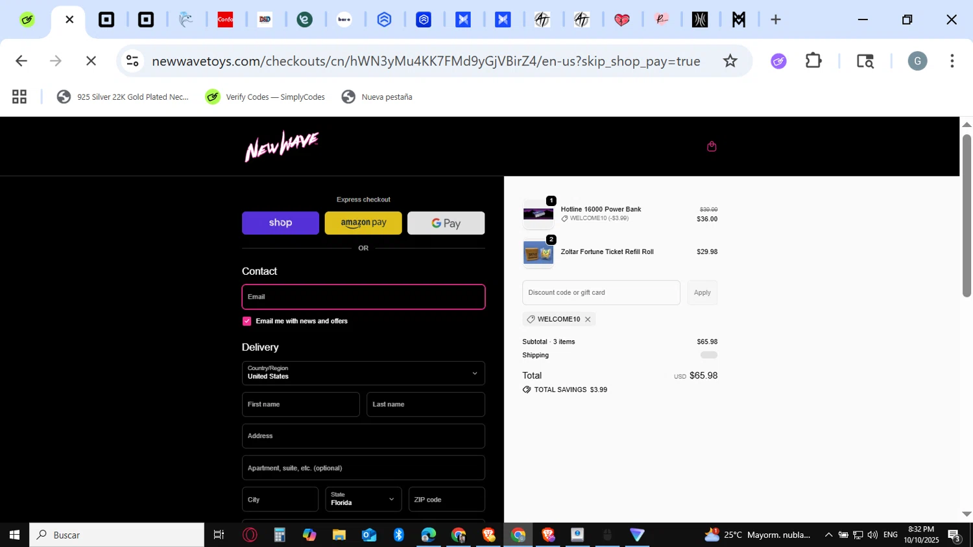Launch Opera from the taskbar
The width and height of the screenshot is (973, 547).
point(250,535)
